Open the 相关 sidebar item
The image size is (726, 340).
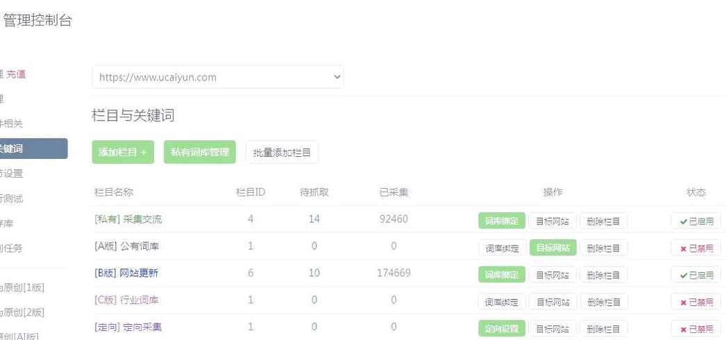point(12,124)
